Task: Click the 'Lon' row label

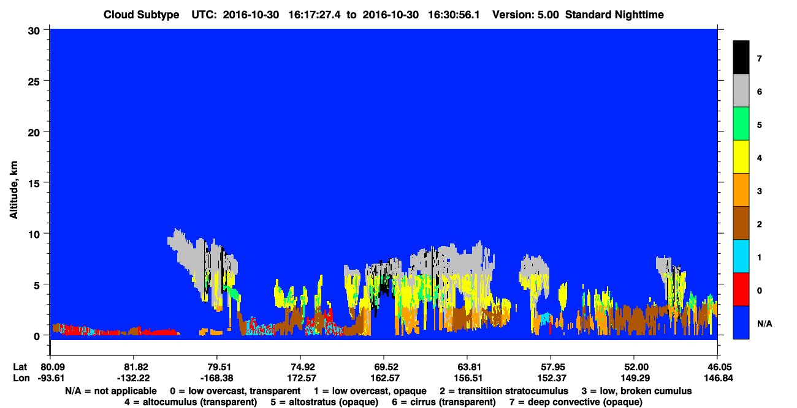Action: point(21,378)
